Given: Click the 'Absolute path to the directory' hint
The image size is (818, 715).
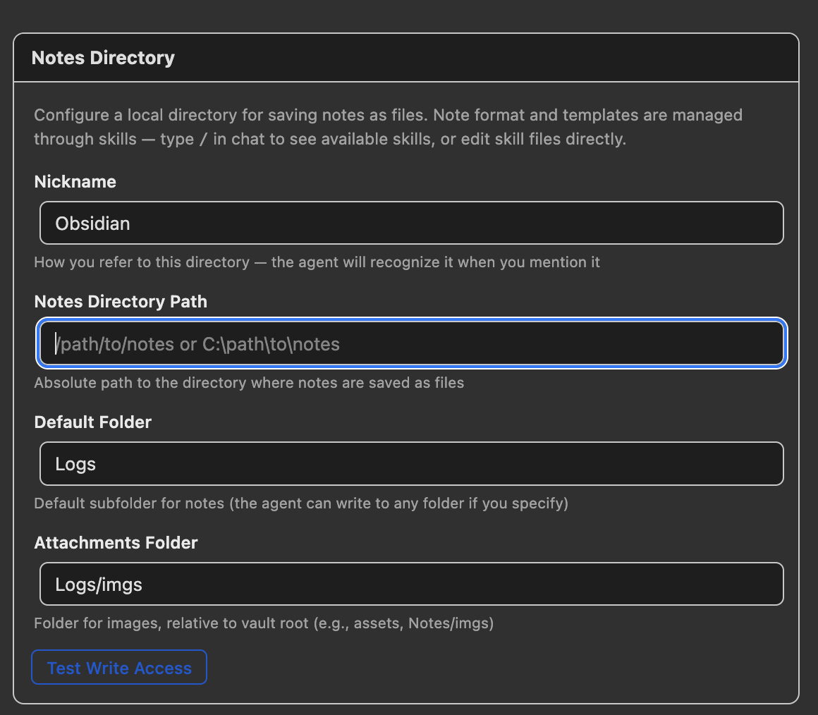Looking at the screenshot, I should click(x=249, y=383).
